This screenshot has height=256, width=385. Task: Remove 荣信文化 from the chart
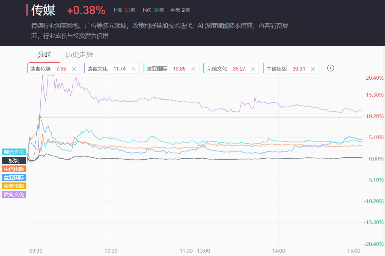coord(253,69)
